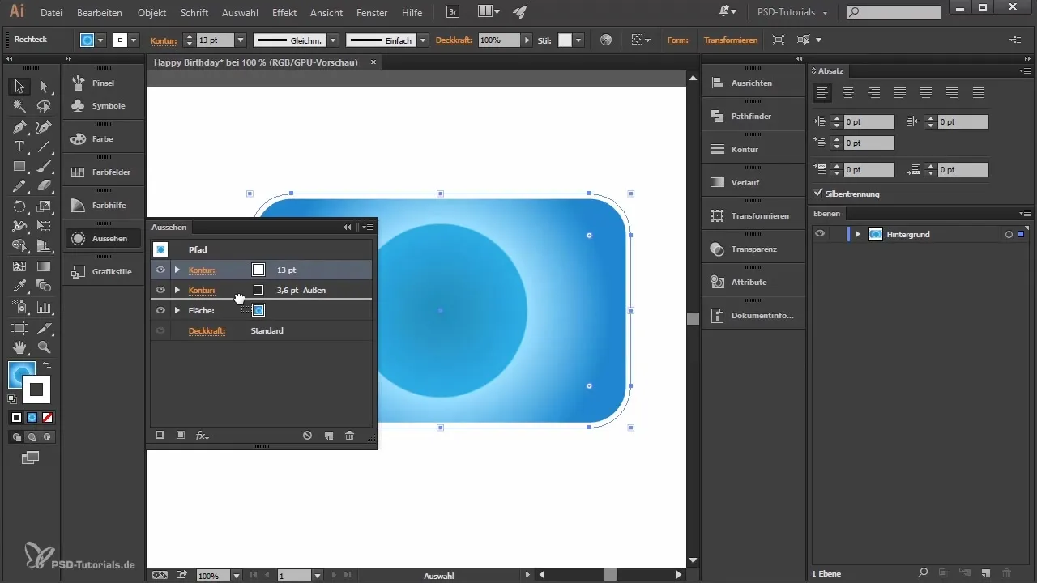Swap fill and stroke colors
This screenshot has width=1037, height=583.
(x=47, y=367)
